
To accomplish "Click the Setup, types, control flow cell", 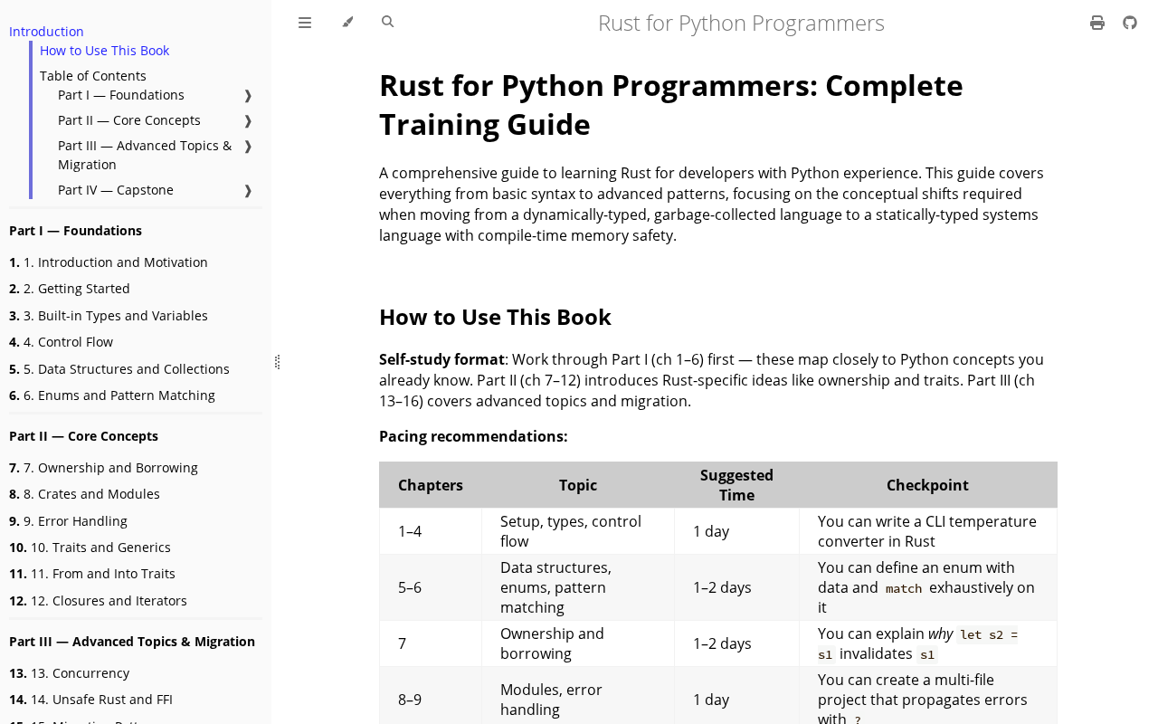I will click(x=578, y=531).
